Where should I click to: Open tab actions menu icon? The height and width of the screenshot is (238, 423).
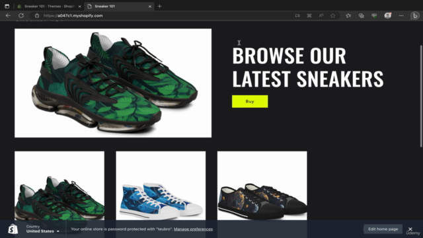[x=7, y=6]
